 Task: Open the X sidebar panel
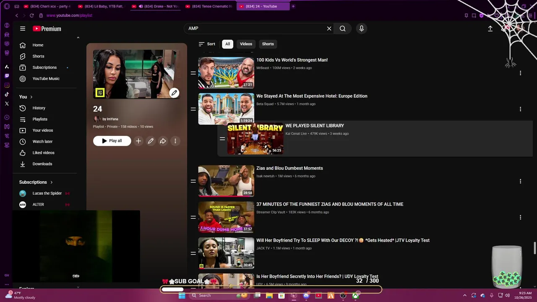click(x=7, y=104)
